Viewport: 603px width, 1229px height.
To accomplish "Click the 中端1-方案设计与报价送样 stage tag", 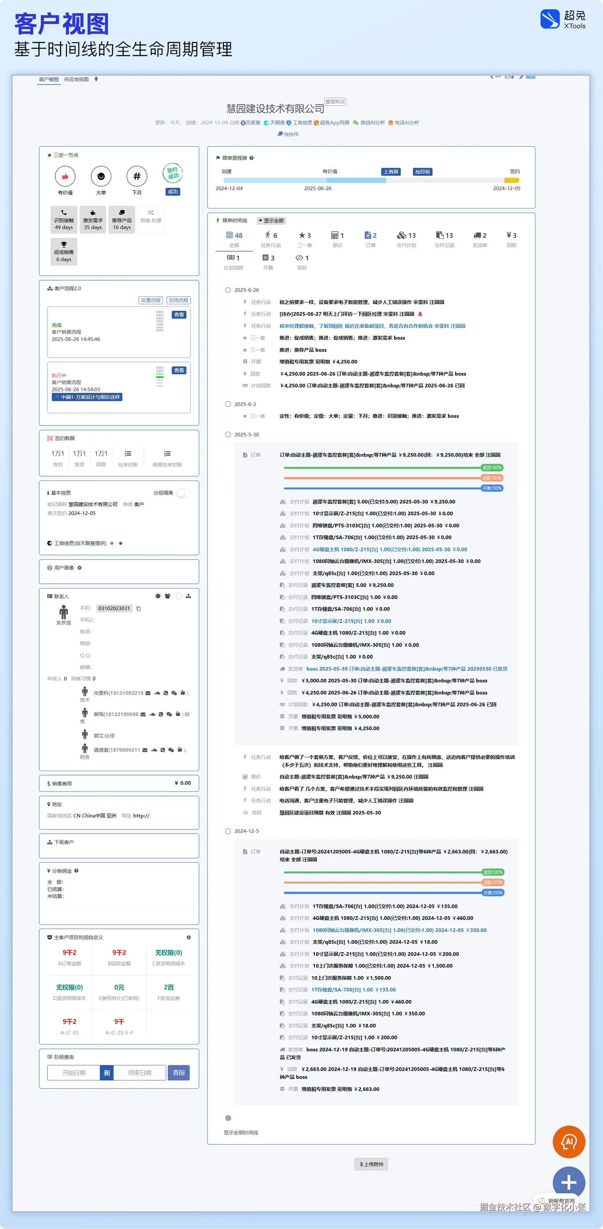I will [x=87, y=397].
